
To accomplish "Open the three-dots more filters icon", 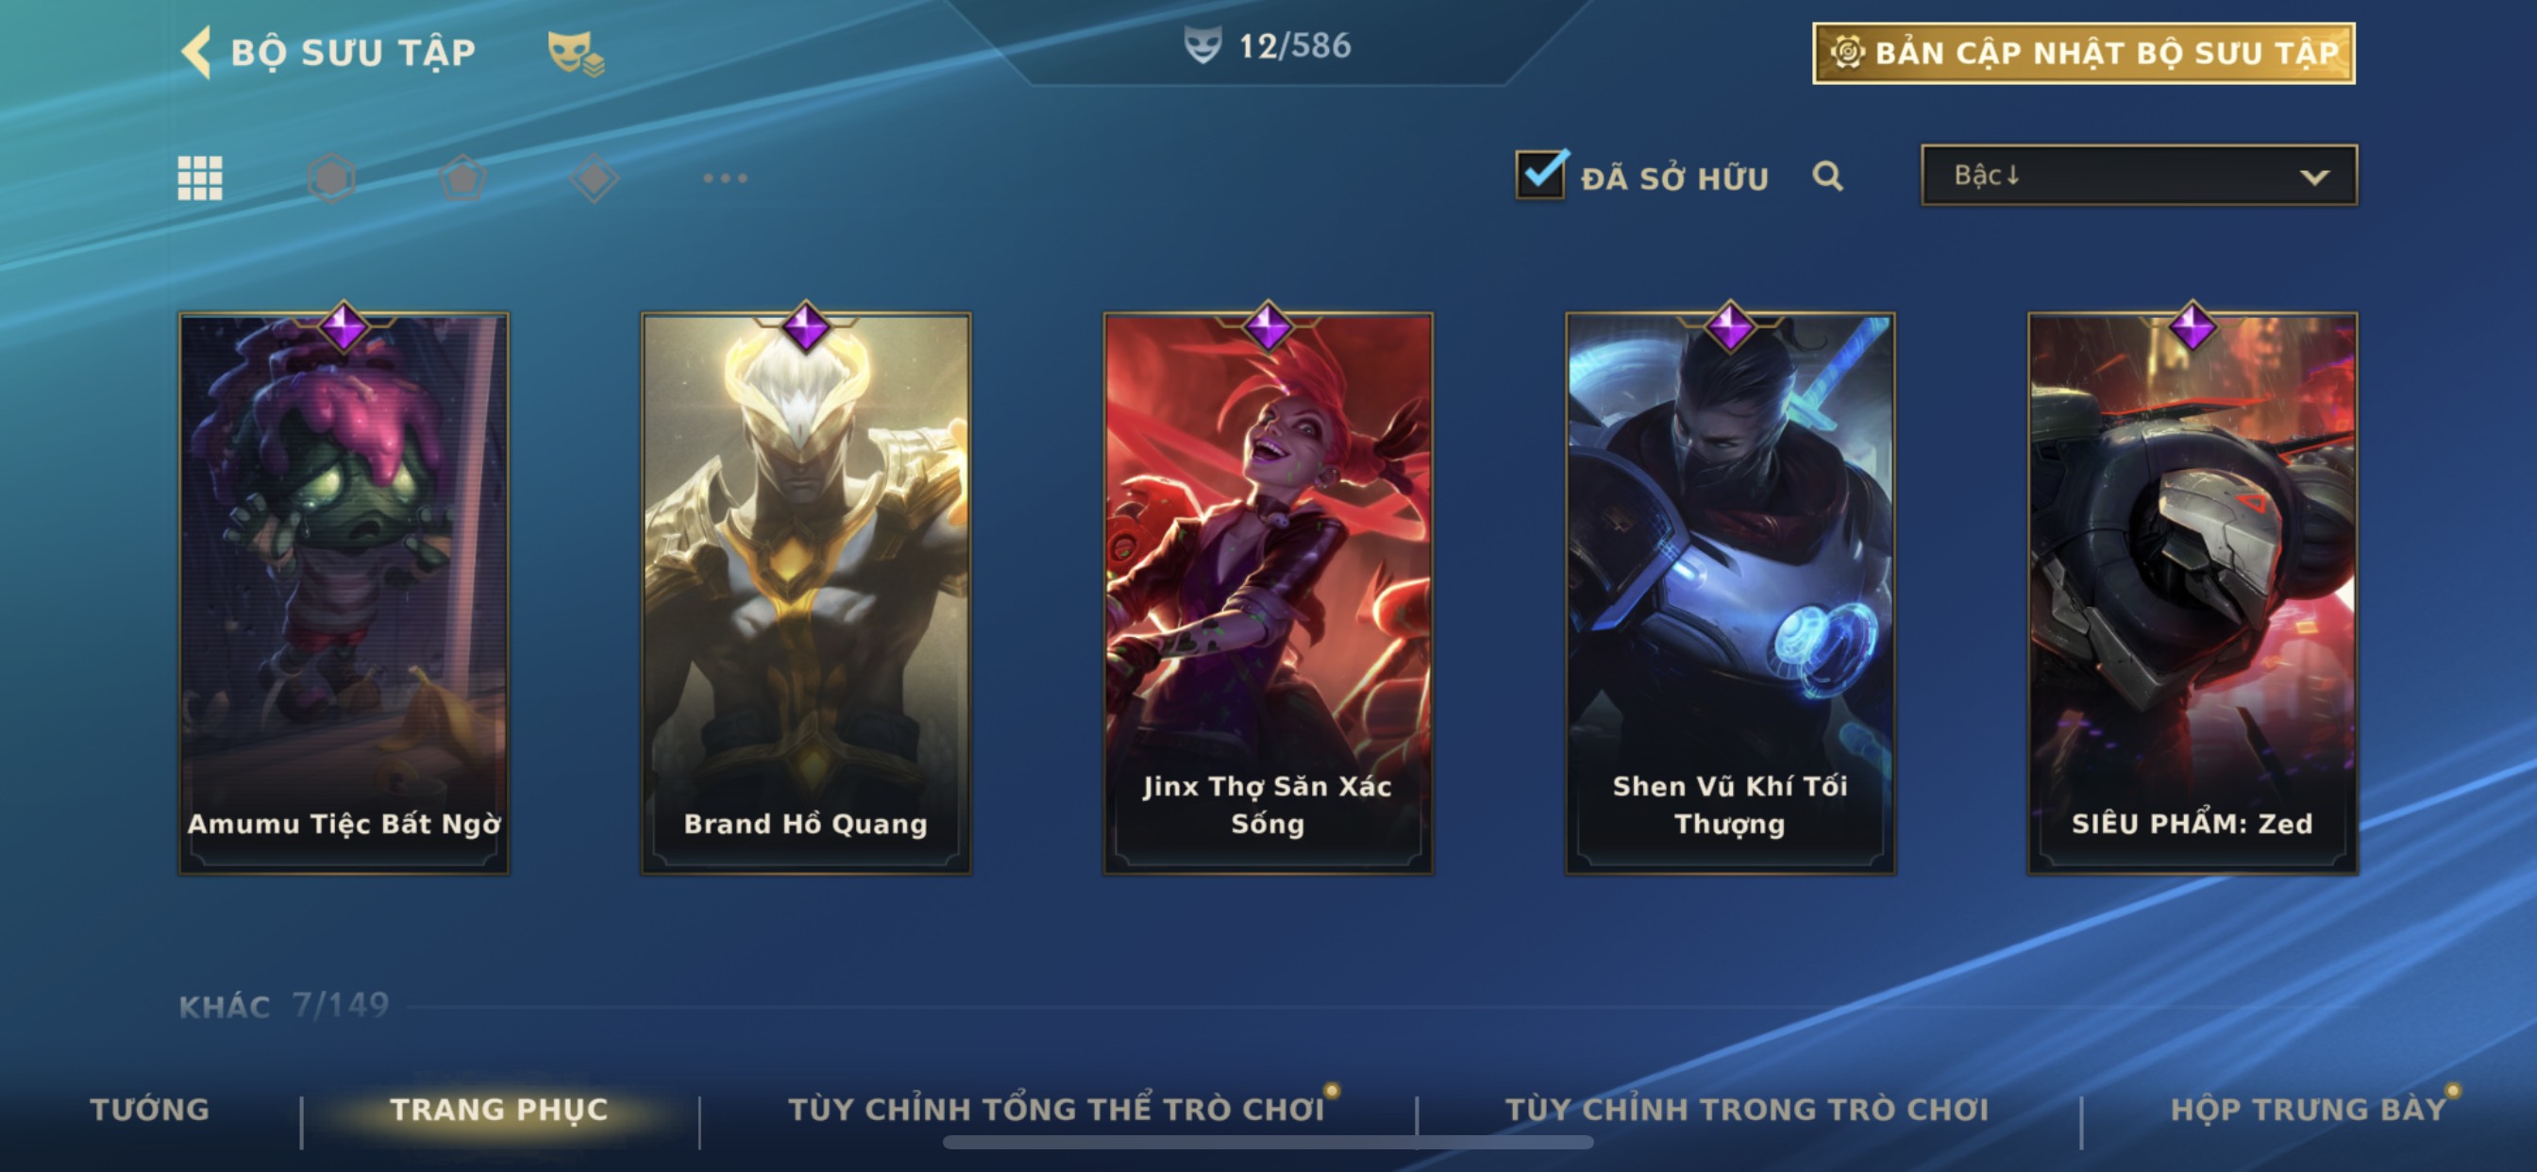I will 726,178.
